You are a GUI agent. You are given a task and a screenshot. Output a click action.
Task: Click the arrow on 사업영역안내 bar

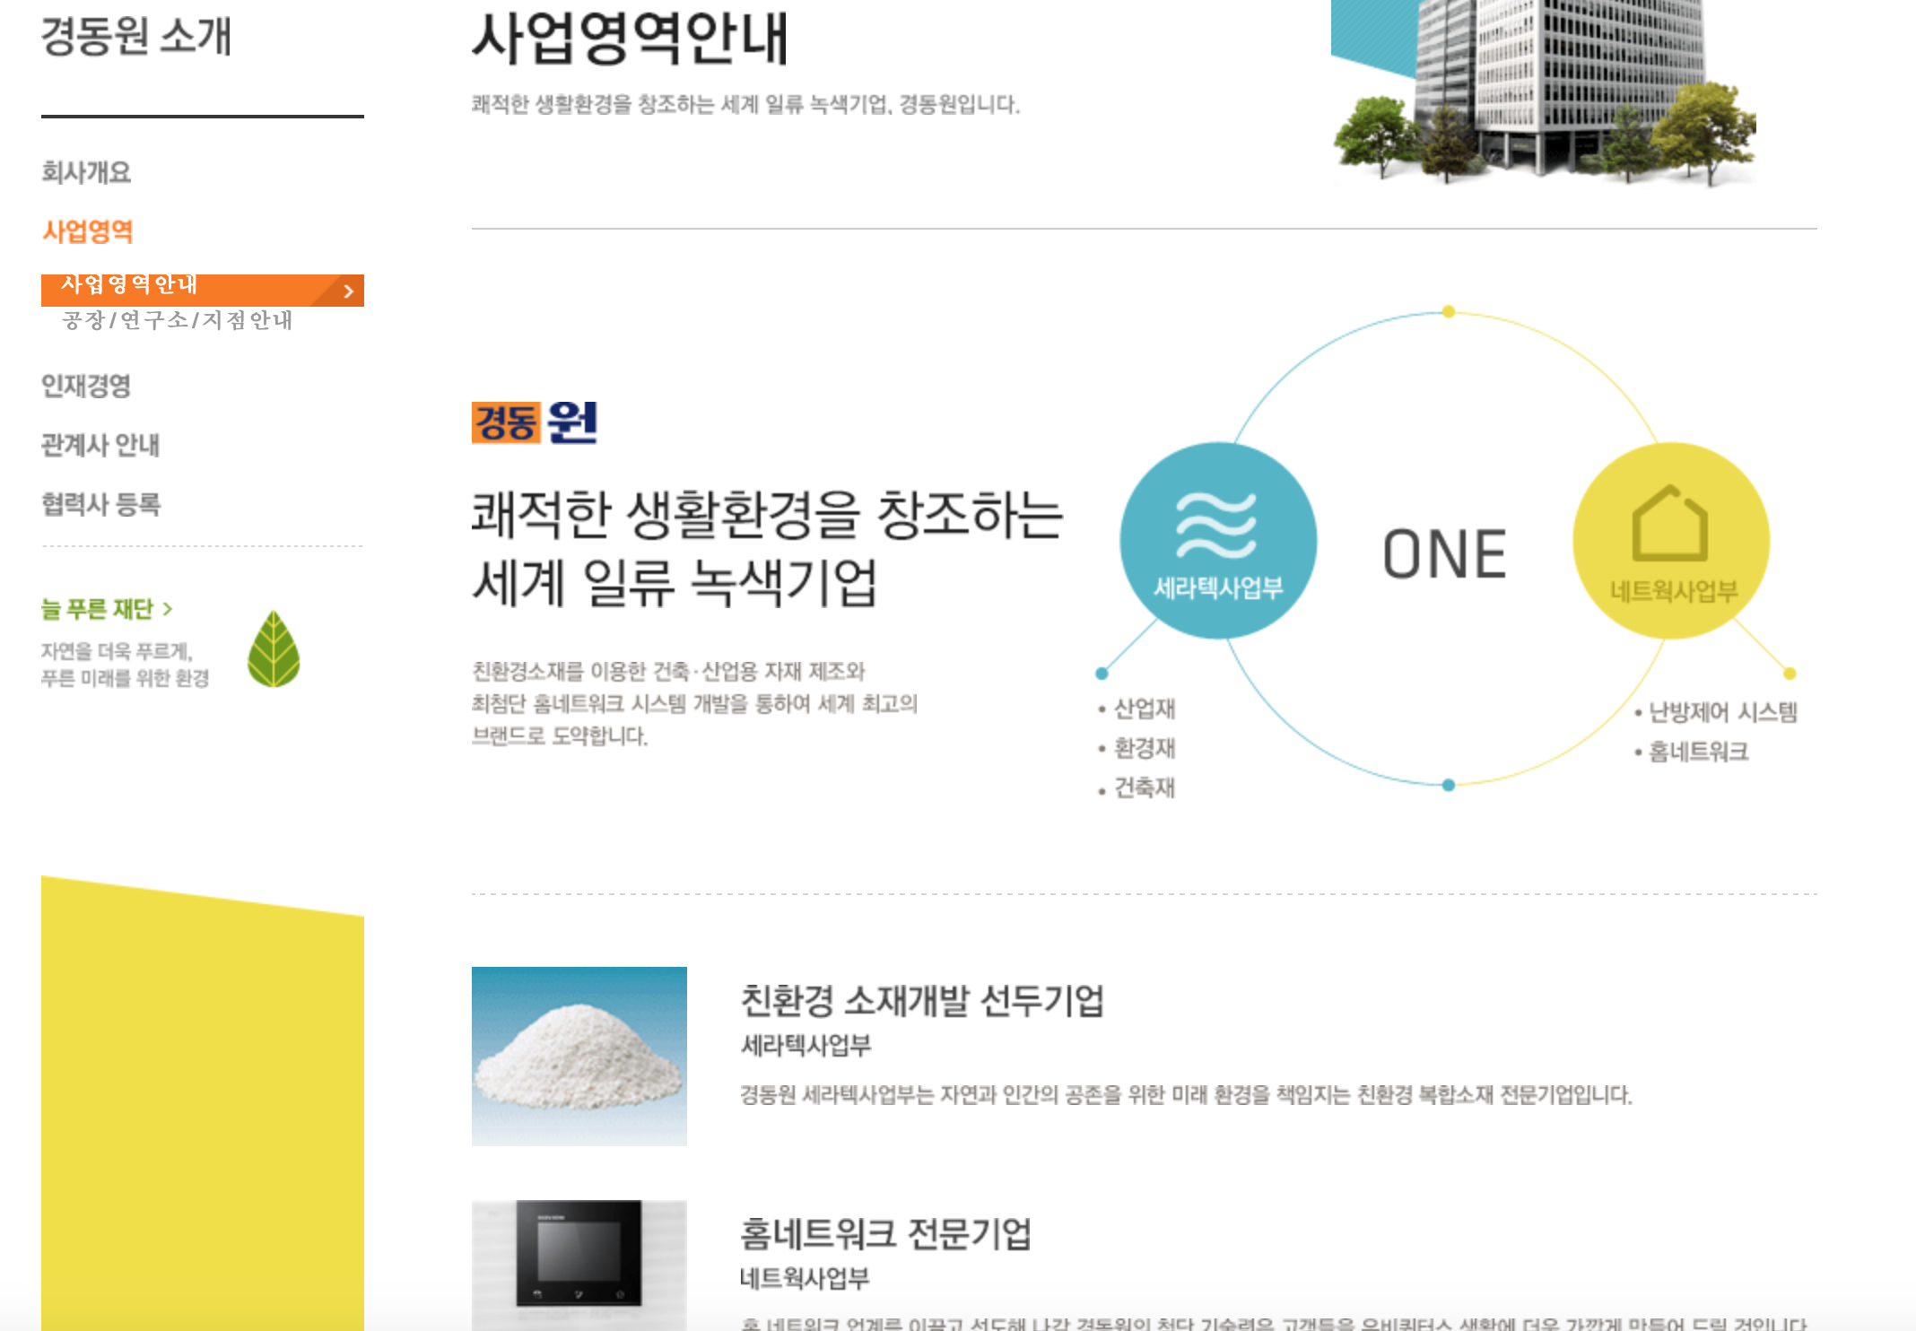click(348, 291)
